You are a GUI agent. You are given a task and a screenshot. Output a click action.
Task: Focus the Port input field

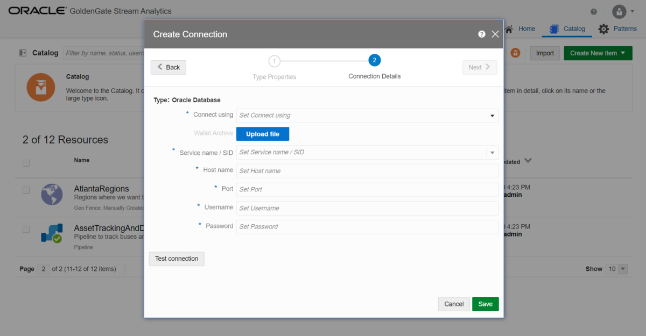click(x=367, y=189)
